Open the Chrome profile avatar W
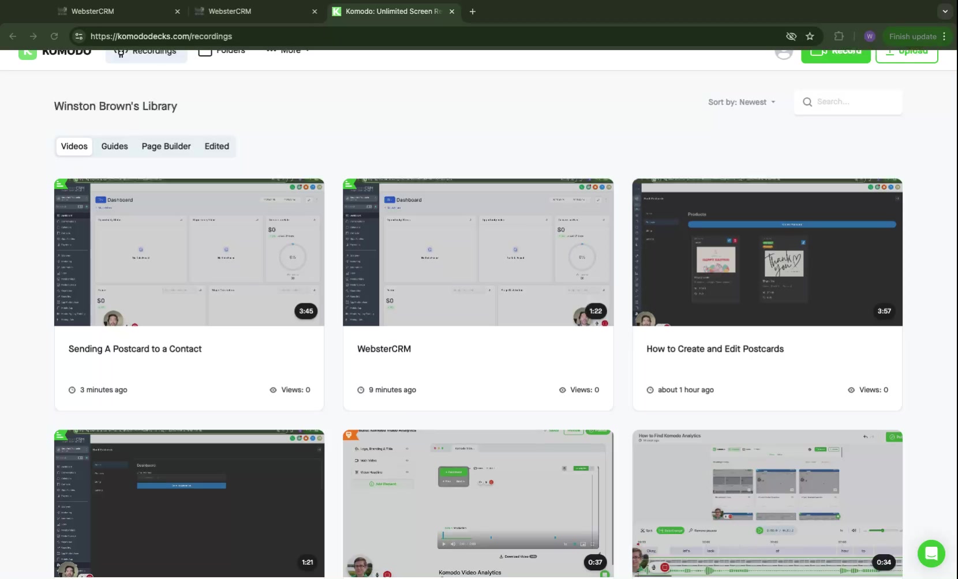This screenshot has height=579, width=958. 870,36
